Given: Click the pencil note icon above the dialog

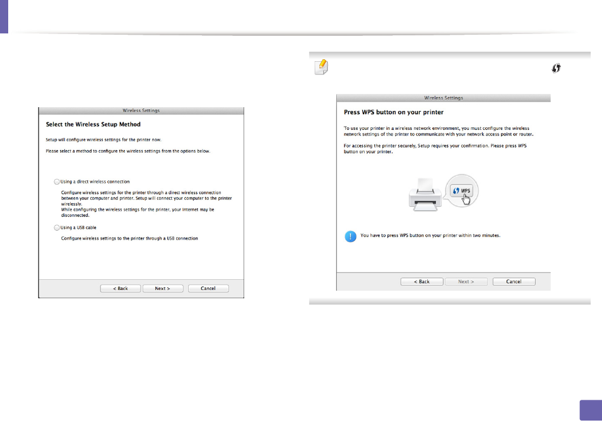Looking at the screenshot, I should (321, 67).
